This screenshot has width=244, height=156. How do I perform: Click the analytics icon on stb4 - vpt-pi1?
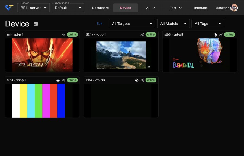click(63, 80)
